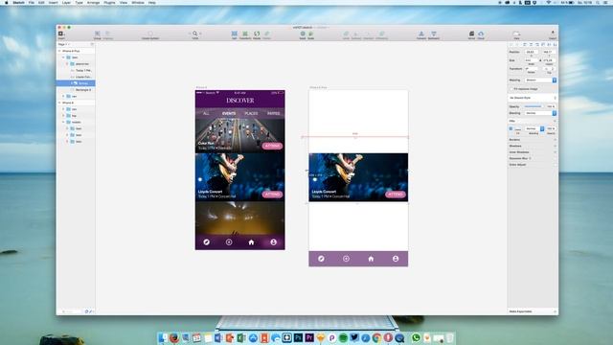The height and width of the screenshot is (345, 613).
Task: Click the Zoom magnifier in toolbar
Action: tap(195, 34)
